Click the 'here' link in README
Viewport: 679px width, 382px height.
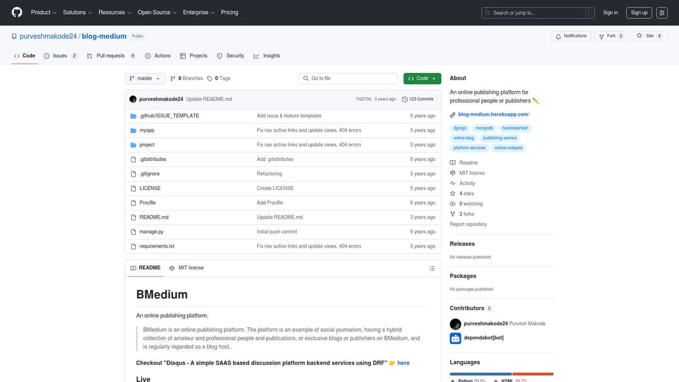coord(403,363)
